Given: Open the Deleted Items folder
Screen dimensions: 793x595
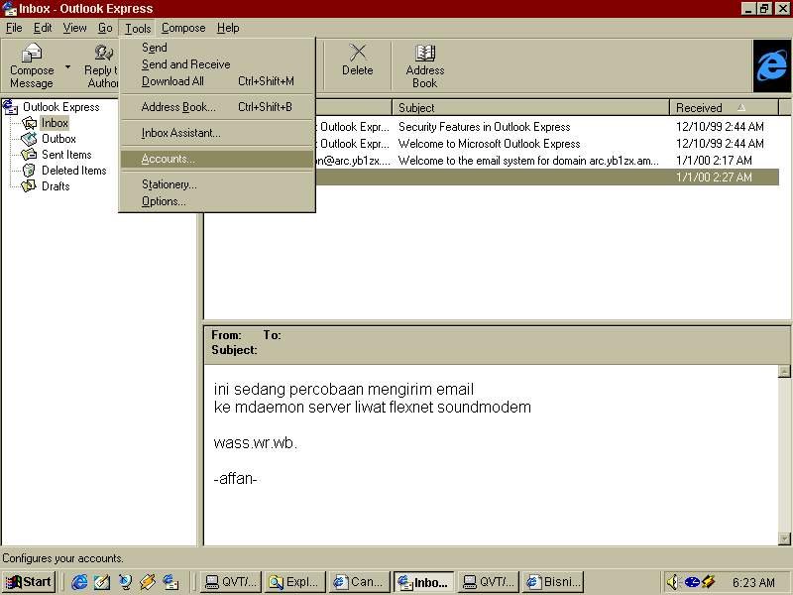Looking at the screenshot, I should point(73,171).
